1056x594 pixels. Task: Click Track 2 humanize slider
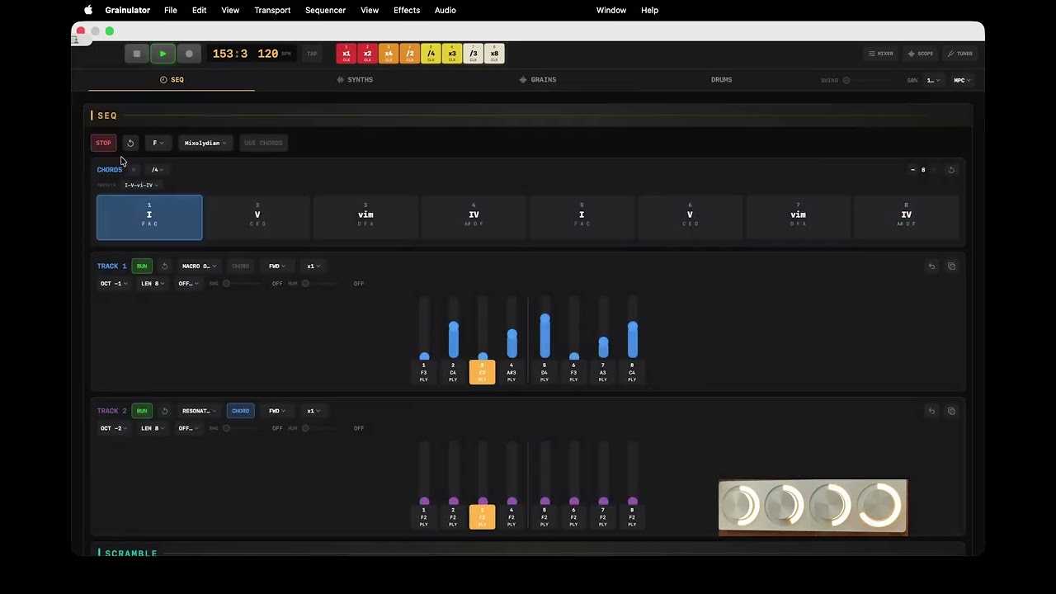click(322, 428)
